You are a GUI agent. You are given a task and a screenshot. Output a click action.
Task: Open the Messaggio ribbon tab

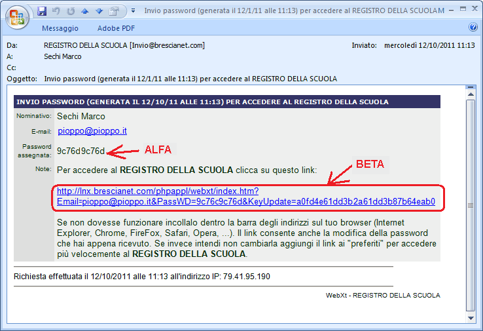coord(60,28)
